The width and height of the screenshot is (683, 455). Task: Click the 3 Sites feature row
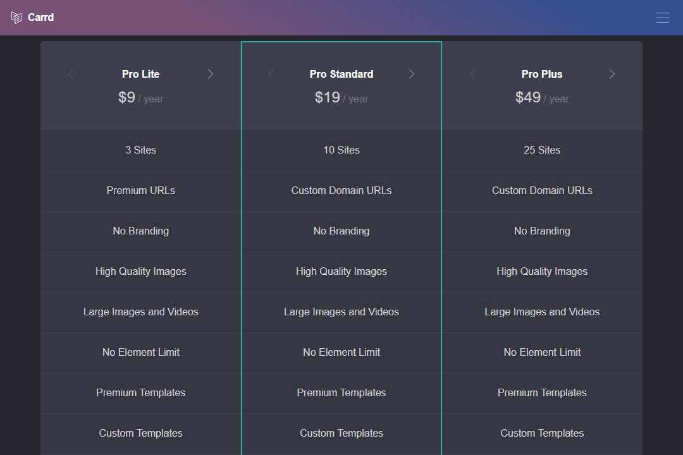point(140,150)
